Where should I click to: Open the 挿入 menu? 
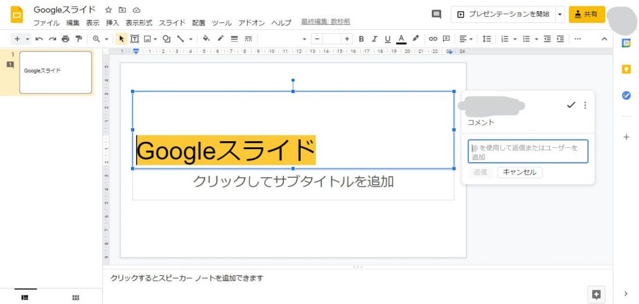coord(112,23)
